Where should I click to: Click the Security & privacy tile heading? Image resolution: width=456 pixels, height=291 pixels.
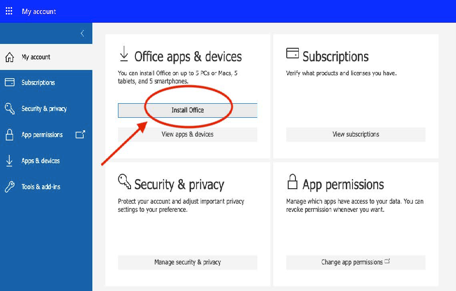point(179,184)
